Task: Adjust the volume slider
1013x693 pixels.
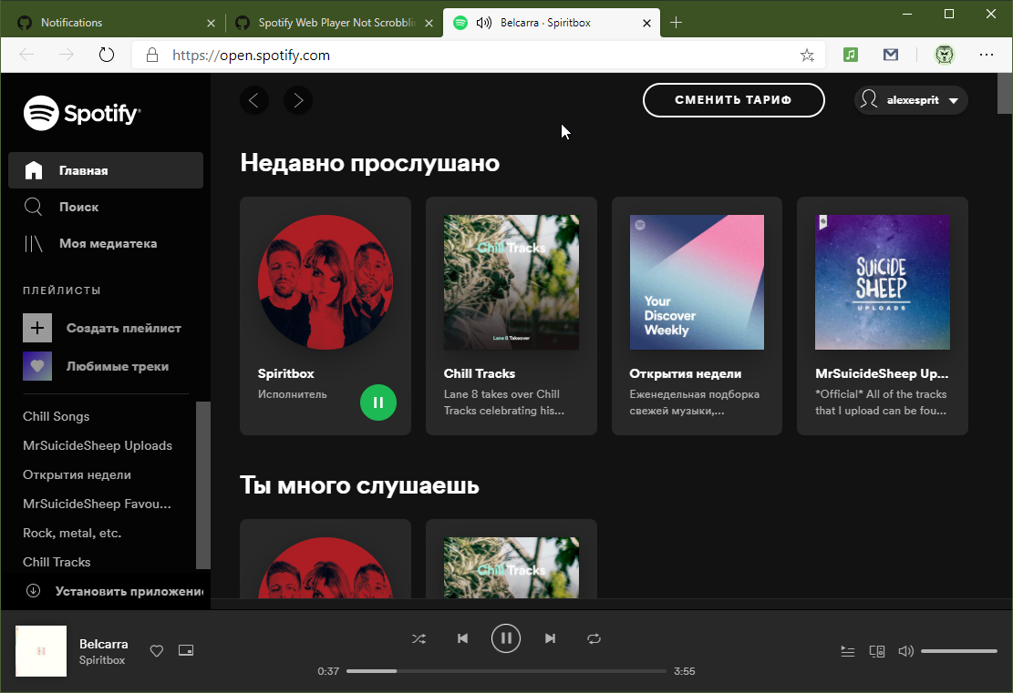Action: click(x=958, y=652)
